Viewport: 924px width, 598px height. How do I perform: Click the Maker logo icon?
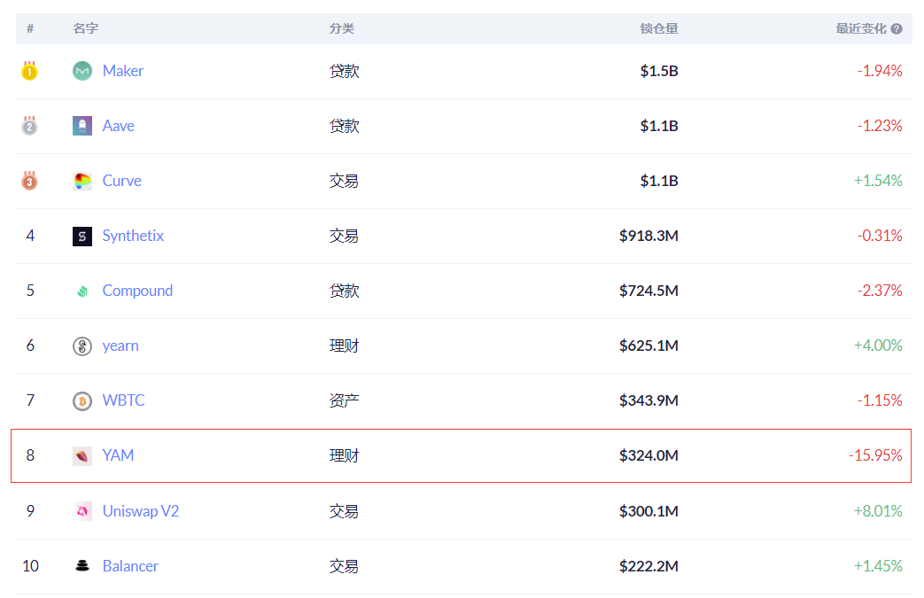82,71
